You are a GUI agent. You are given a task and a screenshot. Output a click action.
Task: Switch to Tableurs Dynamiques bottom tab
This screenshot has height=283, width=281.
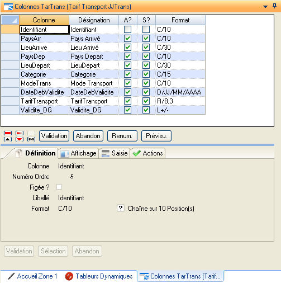[99, 276]
